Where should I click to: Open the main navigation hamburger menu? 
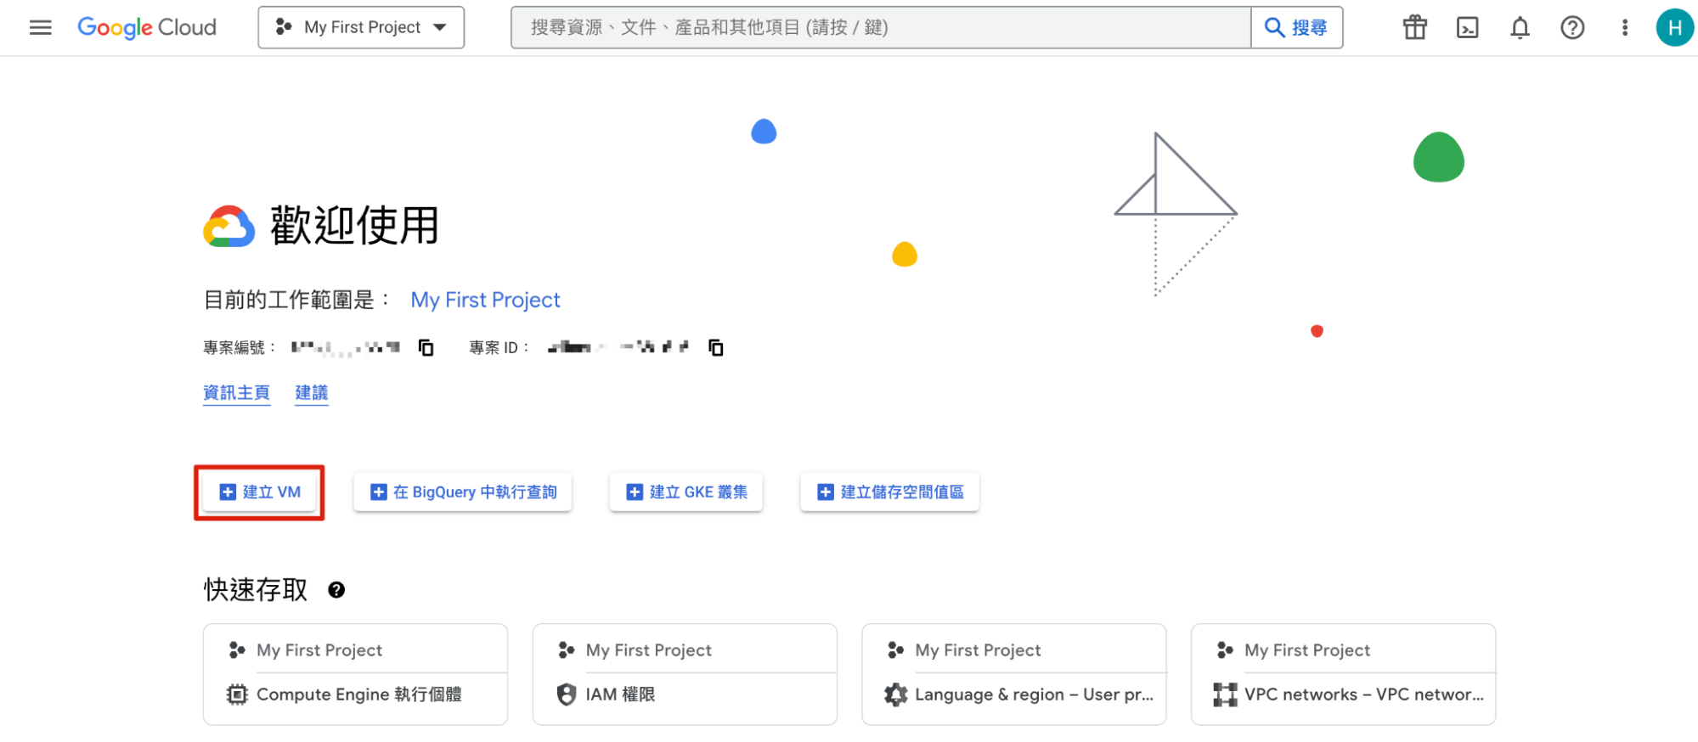[x=40, y=27]
